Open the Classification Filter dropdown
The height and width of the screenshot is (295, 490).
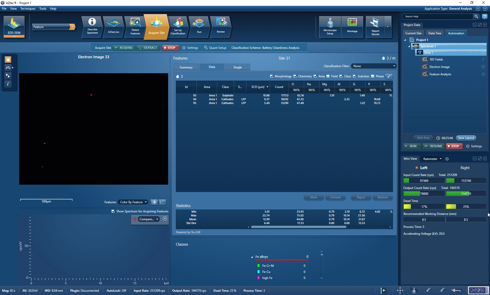374,66
